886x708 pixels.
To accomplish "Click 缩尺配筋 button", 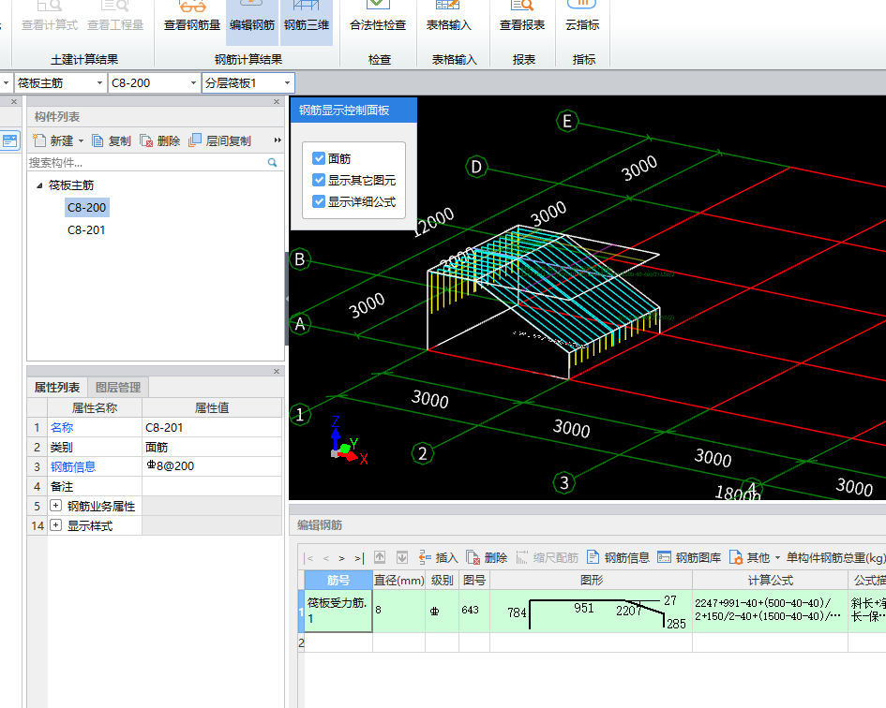I will pyautogui.click(x=547, y=558).
